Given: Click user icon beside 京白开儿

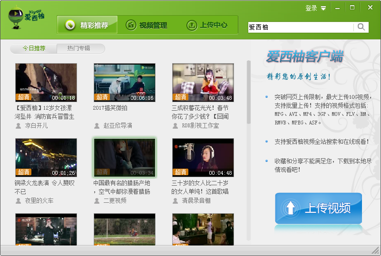Looking at the screenshot, I should [18, 126].
